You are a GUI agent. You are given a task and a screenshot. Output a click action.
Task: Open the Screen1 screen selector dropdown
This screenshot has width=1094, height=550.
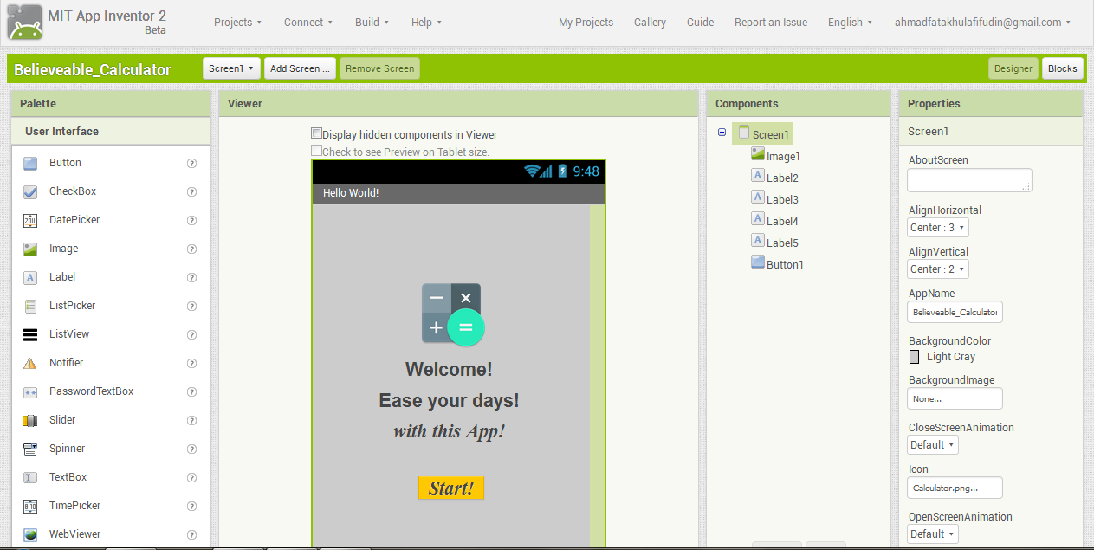click(x=231, y=68)
